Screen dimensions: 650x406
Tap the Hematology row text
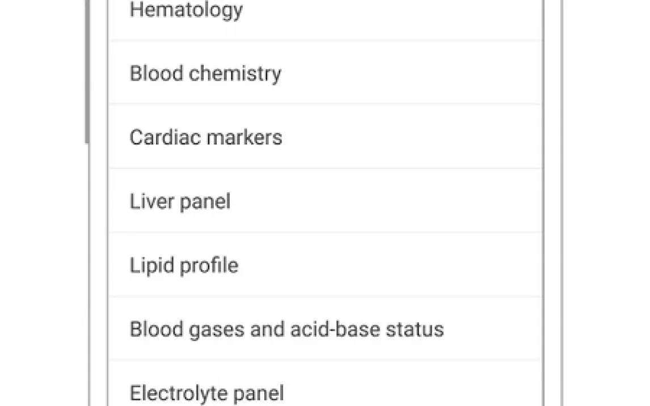pyautogui.click(x=186, y=10)
